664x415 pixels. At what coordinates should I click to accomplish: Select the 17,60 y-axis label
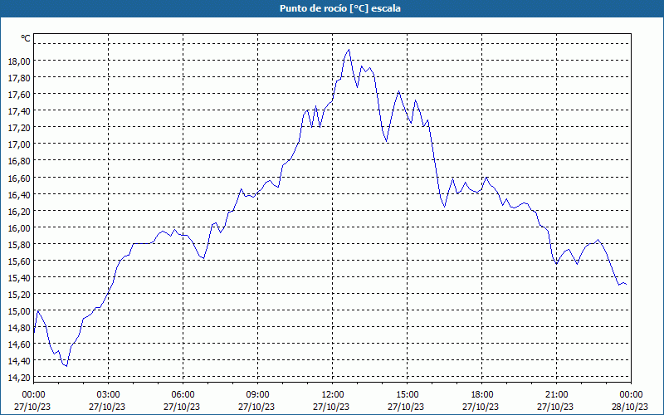coord(19,95)
